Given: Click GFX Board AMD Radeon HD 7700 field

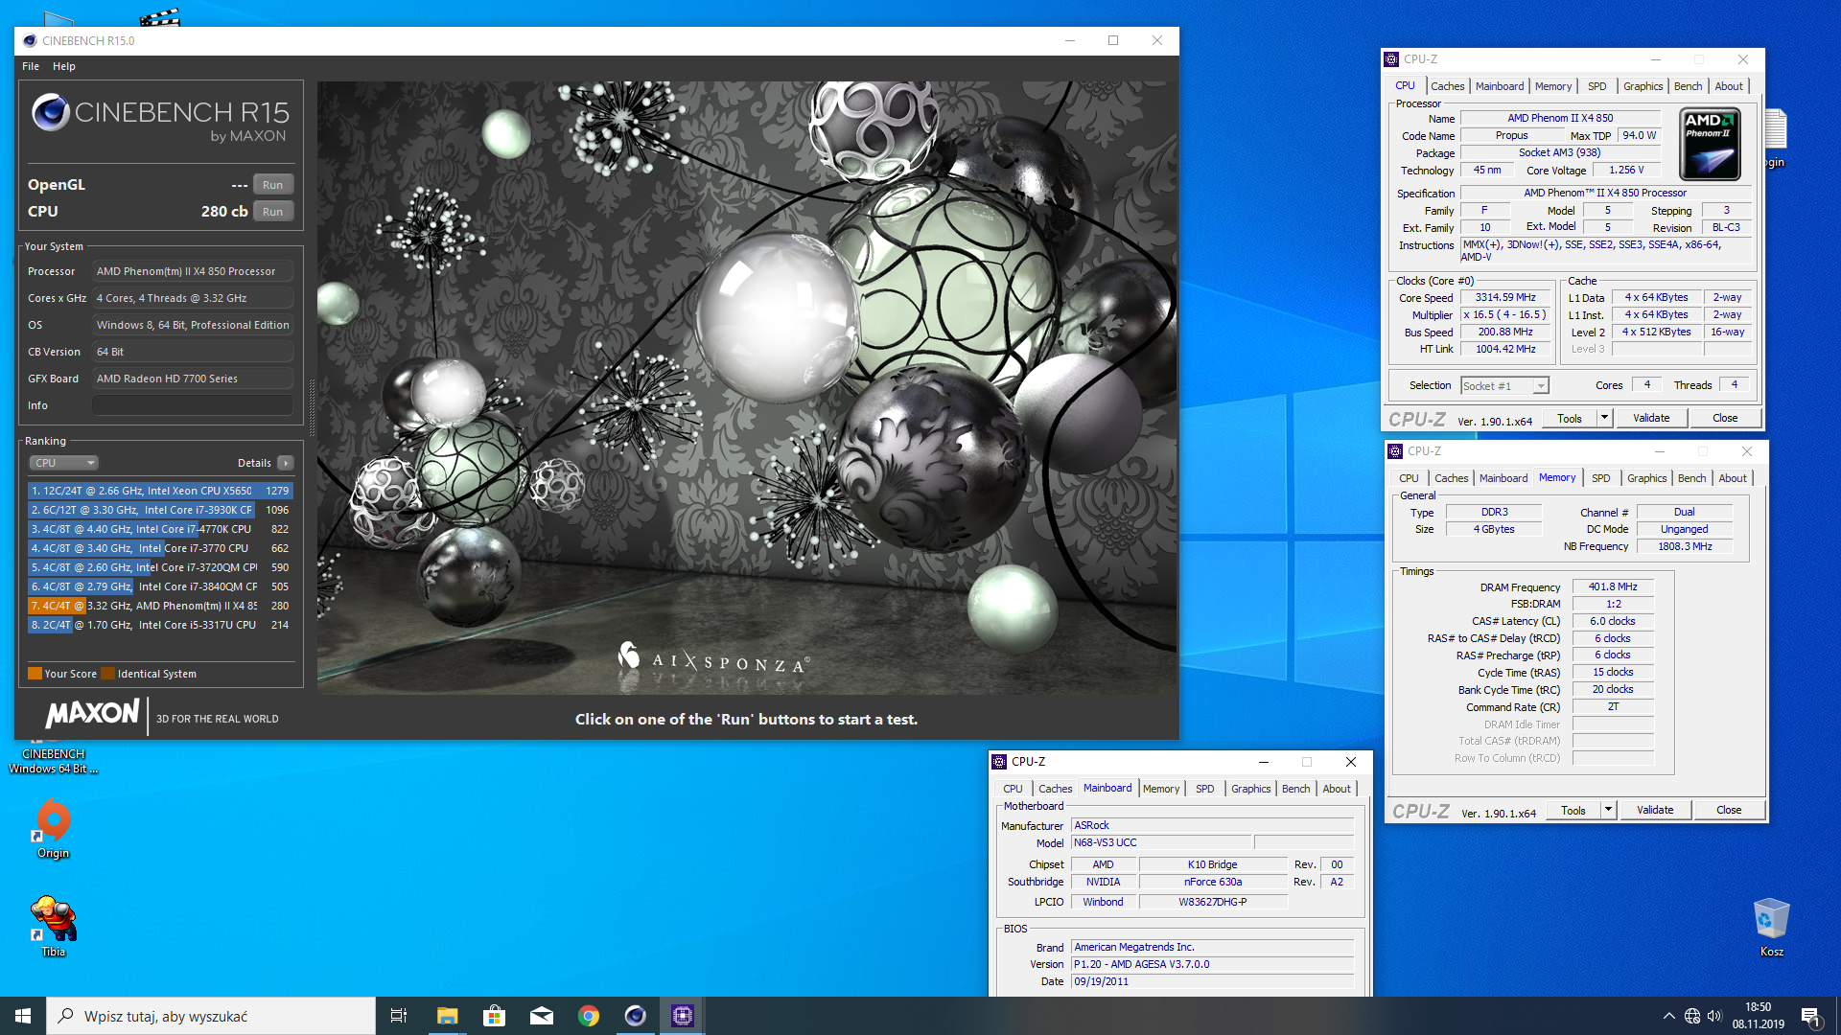Looking at the screenshot, I should [193, 379].
